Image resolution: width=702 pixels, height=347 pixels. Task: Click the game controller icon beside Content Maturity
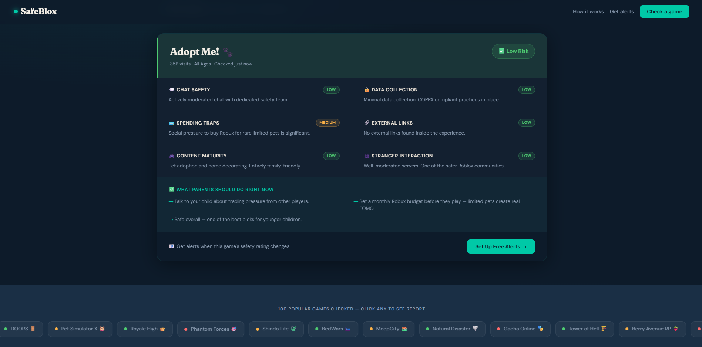pyautogui.click(x=171, y=156)
